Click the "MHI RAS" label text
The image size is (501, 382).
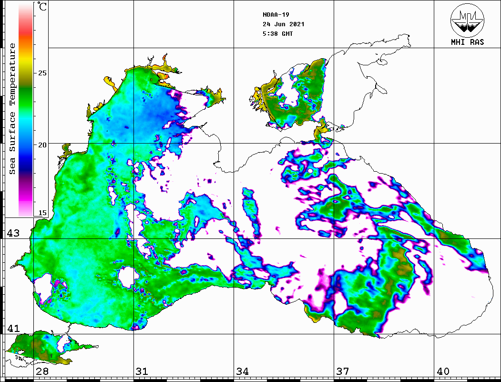click(x=468, y=42)
